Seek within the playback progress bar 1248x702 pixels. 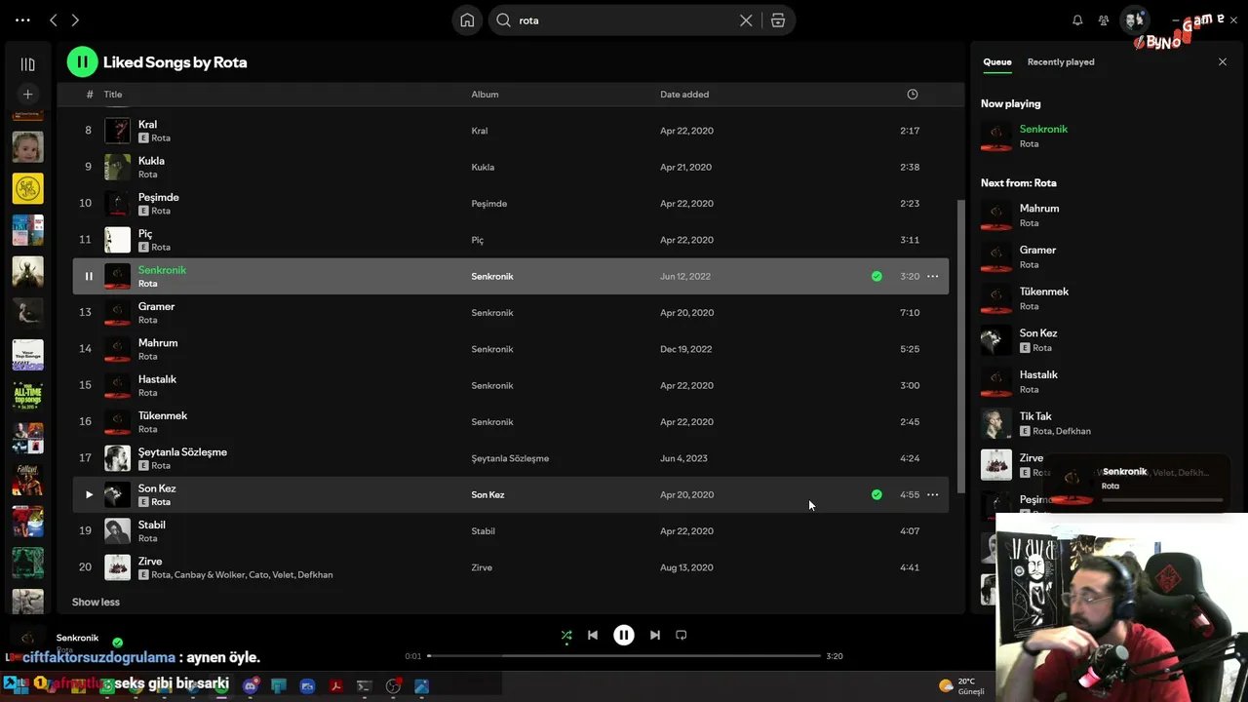[624, 656]
